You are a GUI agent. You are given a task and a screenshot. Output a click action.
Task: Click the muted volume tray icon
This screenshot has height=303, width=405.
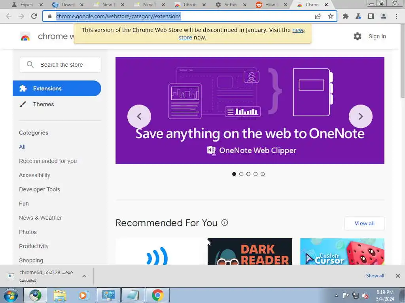tap(365, 296)
